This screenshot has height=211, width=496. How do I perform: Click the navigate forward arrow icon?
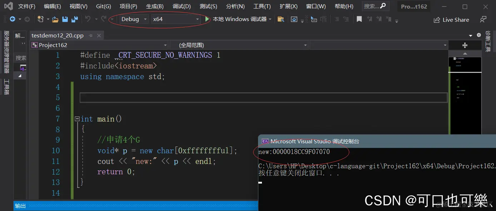(x=27, y=19)
